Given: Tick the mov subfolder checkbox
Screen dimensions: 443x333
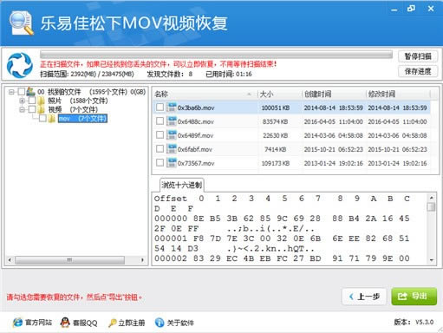Looking at the screenshot, I should point(42,118).
